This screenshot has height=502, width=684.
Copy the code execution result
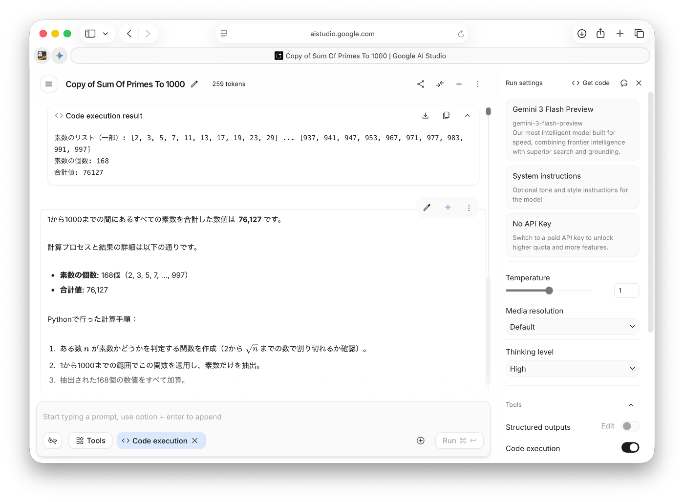pyautogui.click(x=446, y=115)
